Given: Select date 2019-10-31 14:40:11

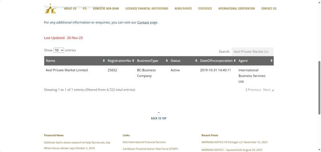Looking at the screenshot, I should coord(215,70).
